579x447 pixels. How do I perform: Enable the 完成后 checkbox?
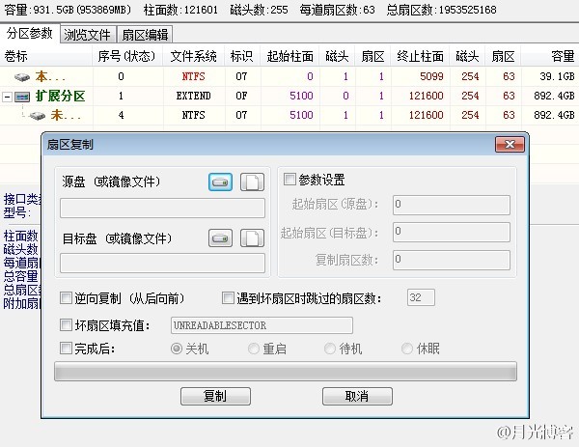coord(66,349)
